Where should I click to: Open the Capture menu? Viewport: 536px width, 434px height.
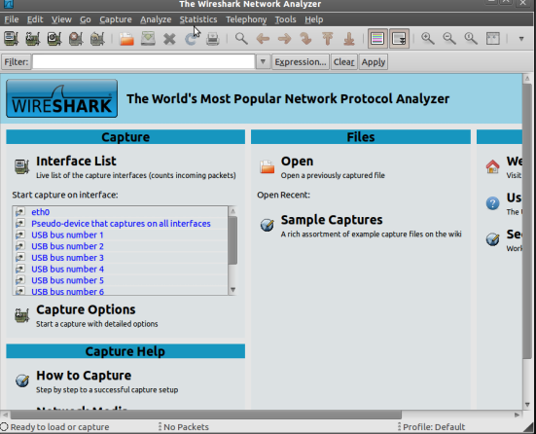116,19
